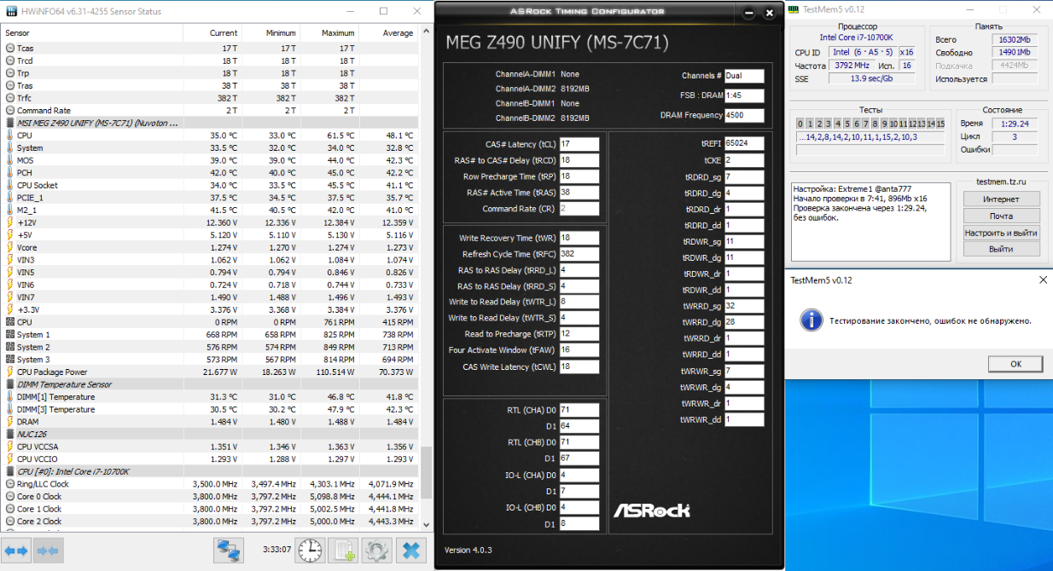Click the Command Rate (CR) field

(579, 209)
